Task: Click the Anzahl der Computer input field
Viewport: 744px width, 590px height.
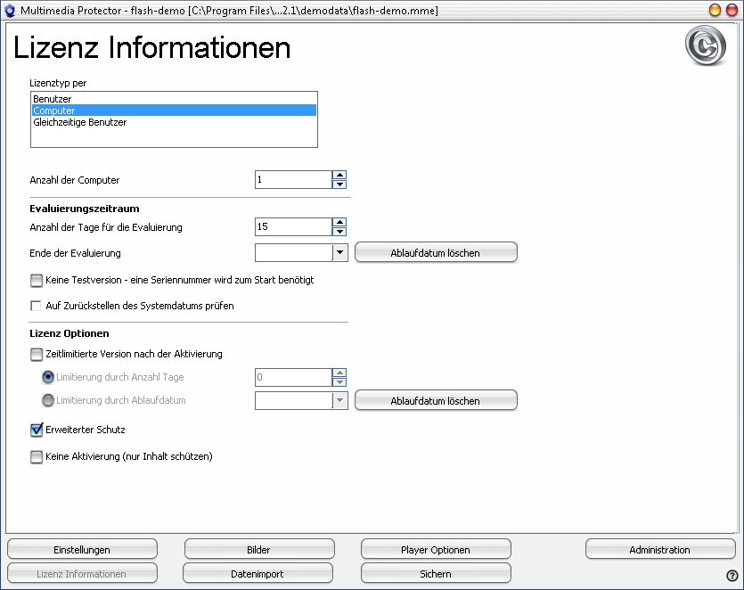Action: pos(292,180)
